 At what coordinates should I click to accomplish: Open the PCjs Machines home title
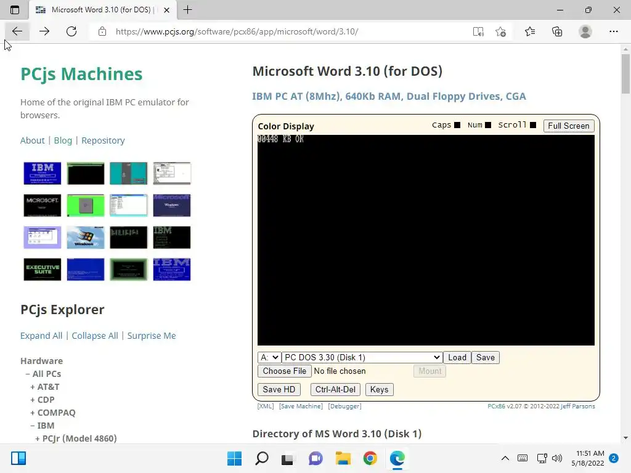(81, 74)
